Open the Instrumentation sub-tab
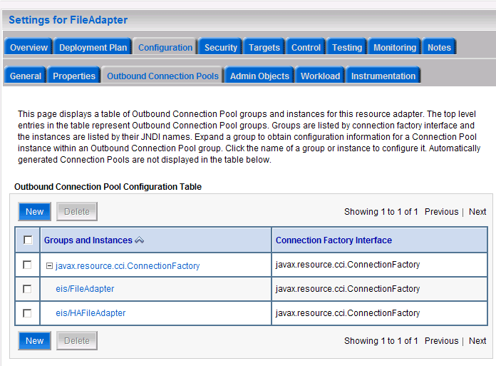This screenshot has height=366, width=496. point(383,76)
